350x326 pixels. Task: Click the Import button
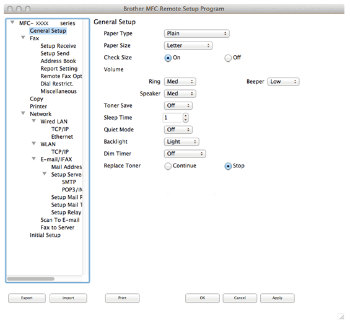coord(68,298)
